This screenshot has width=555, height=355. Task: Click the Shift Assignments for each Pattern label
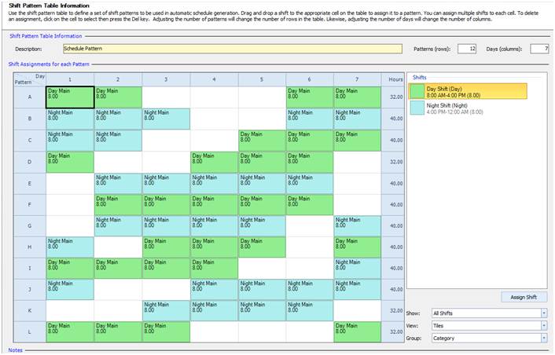coord(49,64)
